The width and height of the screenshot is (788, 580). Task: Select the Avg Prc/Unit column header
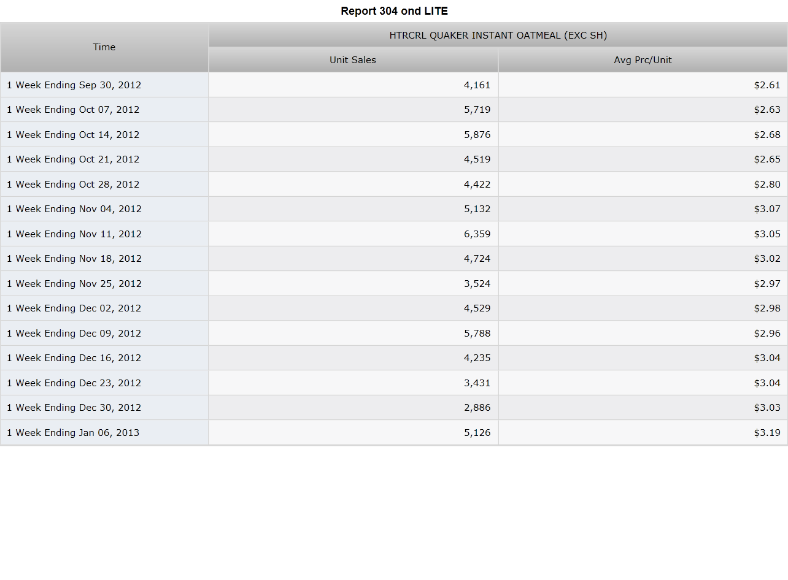(x=643, y=60)
